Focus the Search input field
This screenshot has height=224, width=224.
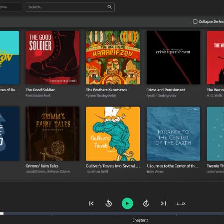[x=70, y=7]
